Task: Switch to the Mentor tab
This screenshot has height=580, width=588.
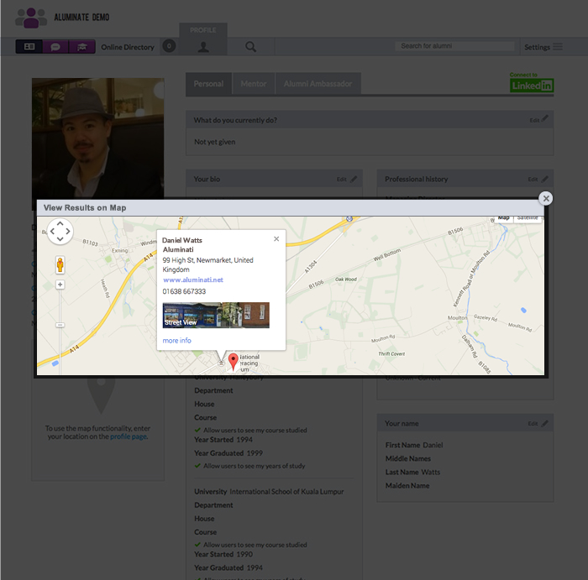Action: tap(253, 84)
